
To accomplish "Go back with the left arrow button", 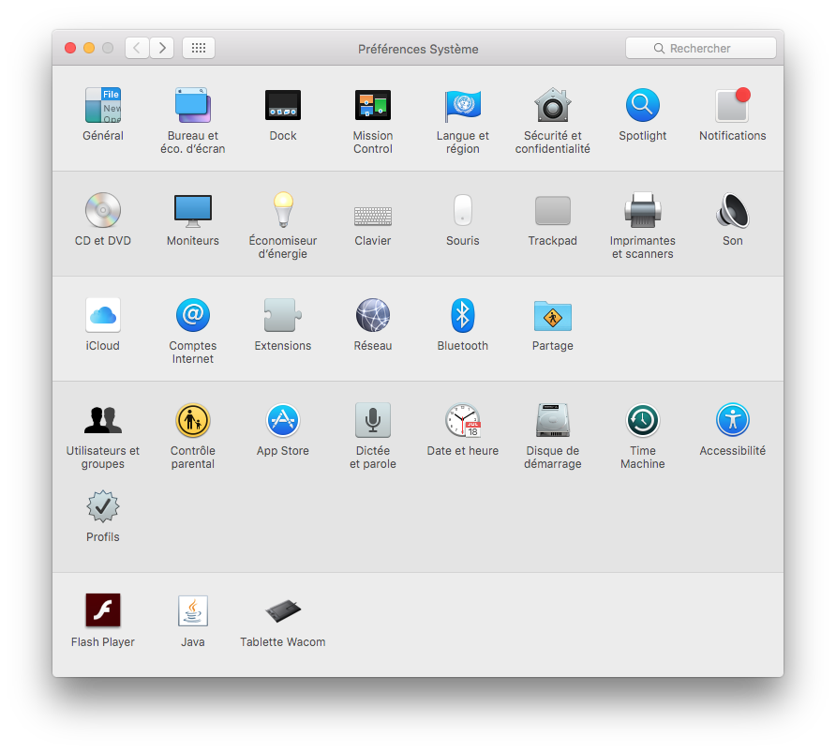I will click(137, 48).
